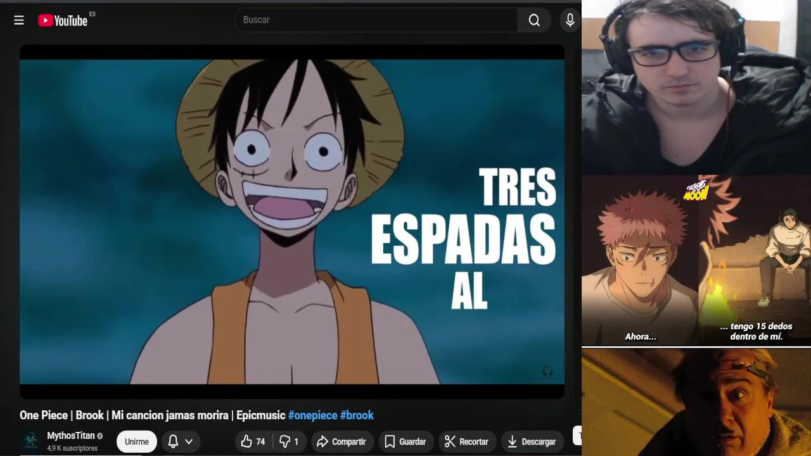Start voice search with microphone icon
The height and width of the screenshot is (456, 811).
570,20
